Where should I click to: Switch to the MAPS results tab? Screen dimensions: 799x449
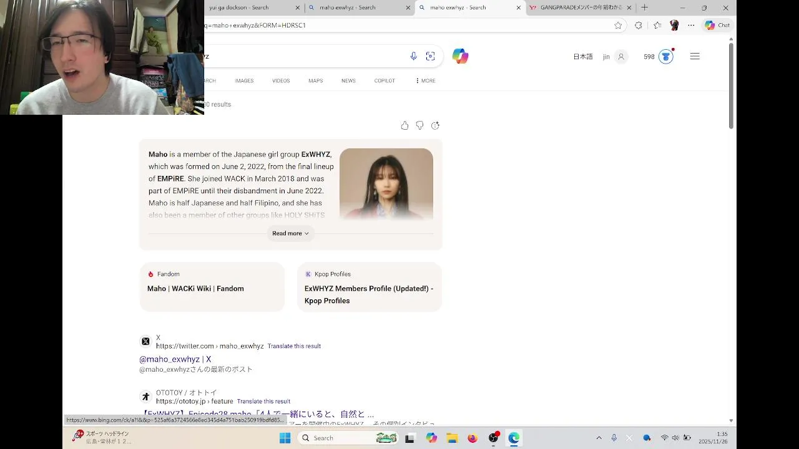[315, 80]
